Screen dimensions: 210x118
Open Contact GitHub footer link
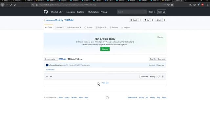tap(132, 97)
